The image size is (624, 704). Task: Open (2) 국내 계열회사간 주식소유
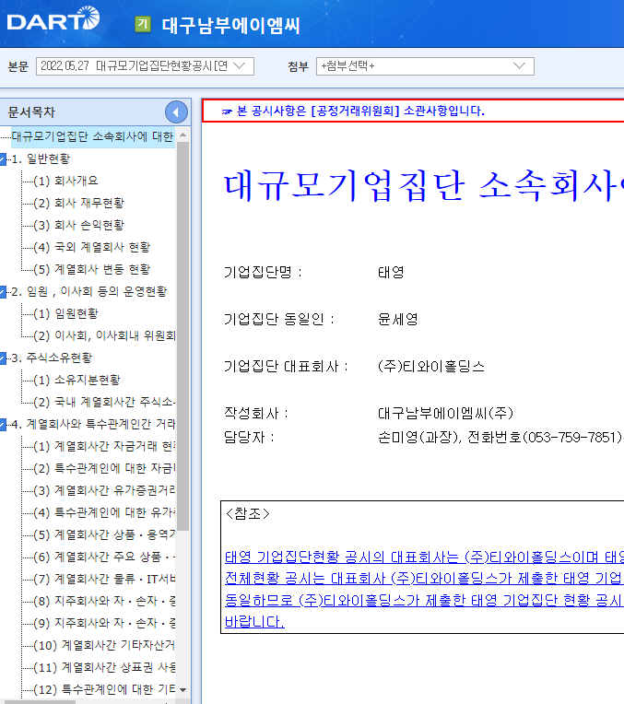point(104,403)
